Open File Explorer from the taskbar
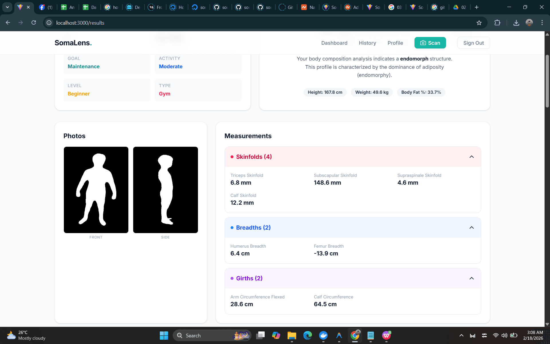550x344 pixels. (292, 335)
